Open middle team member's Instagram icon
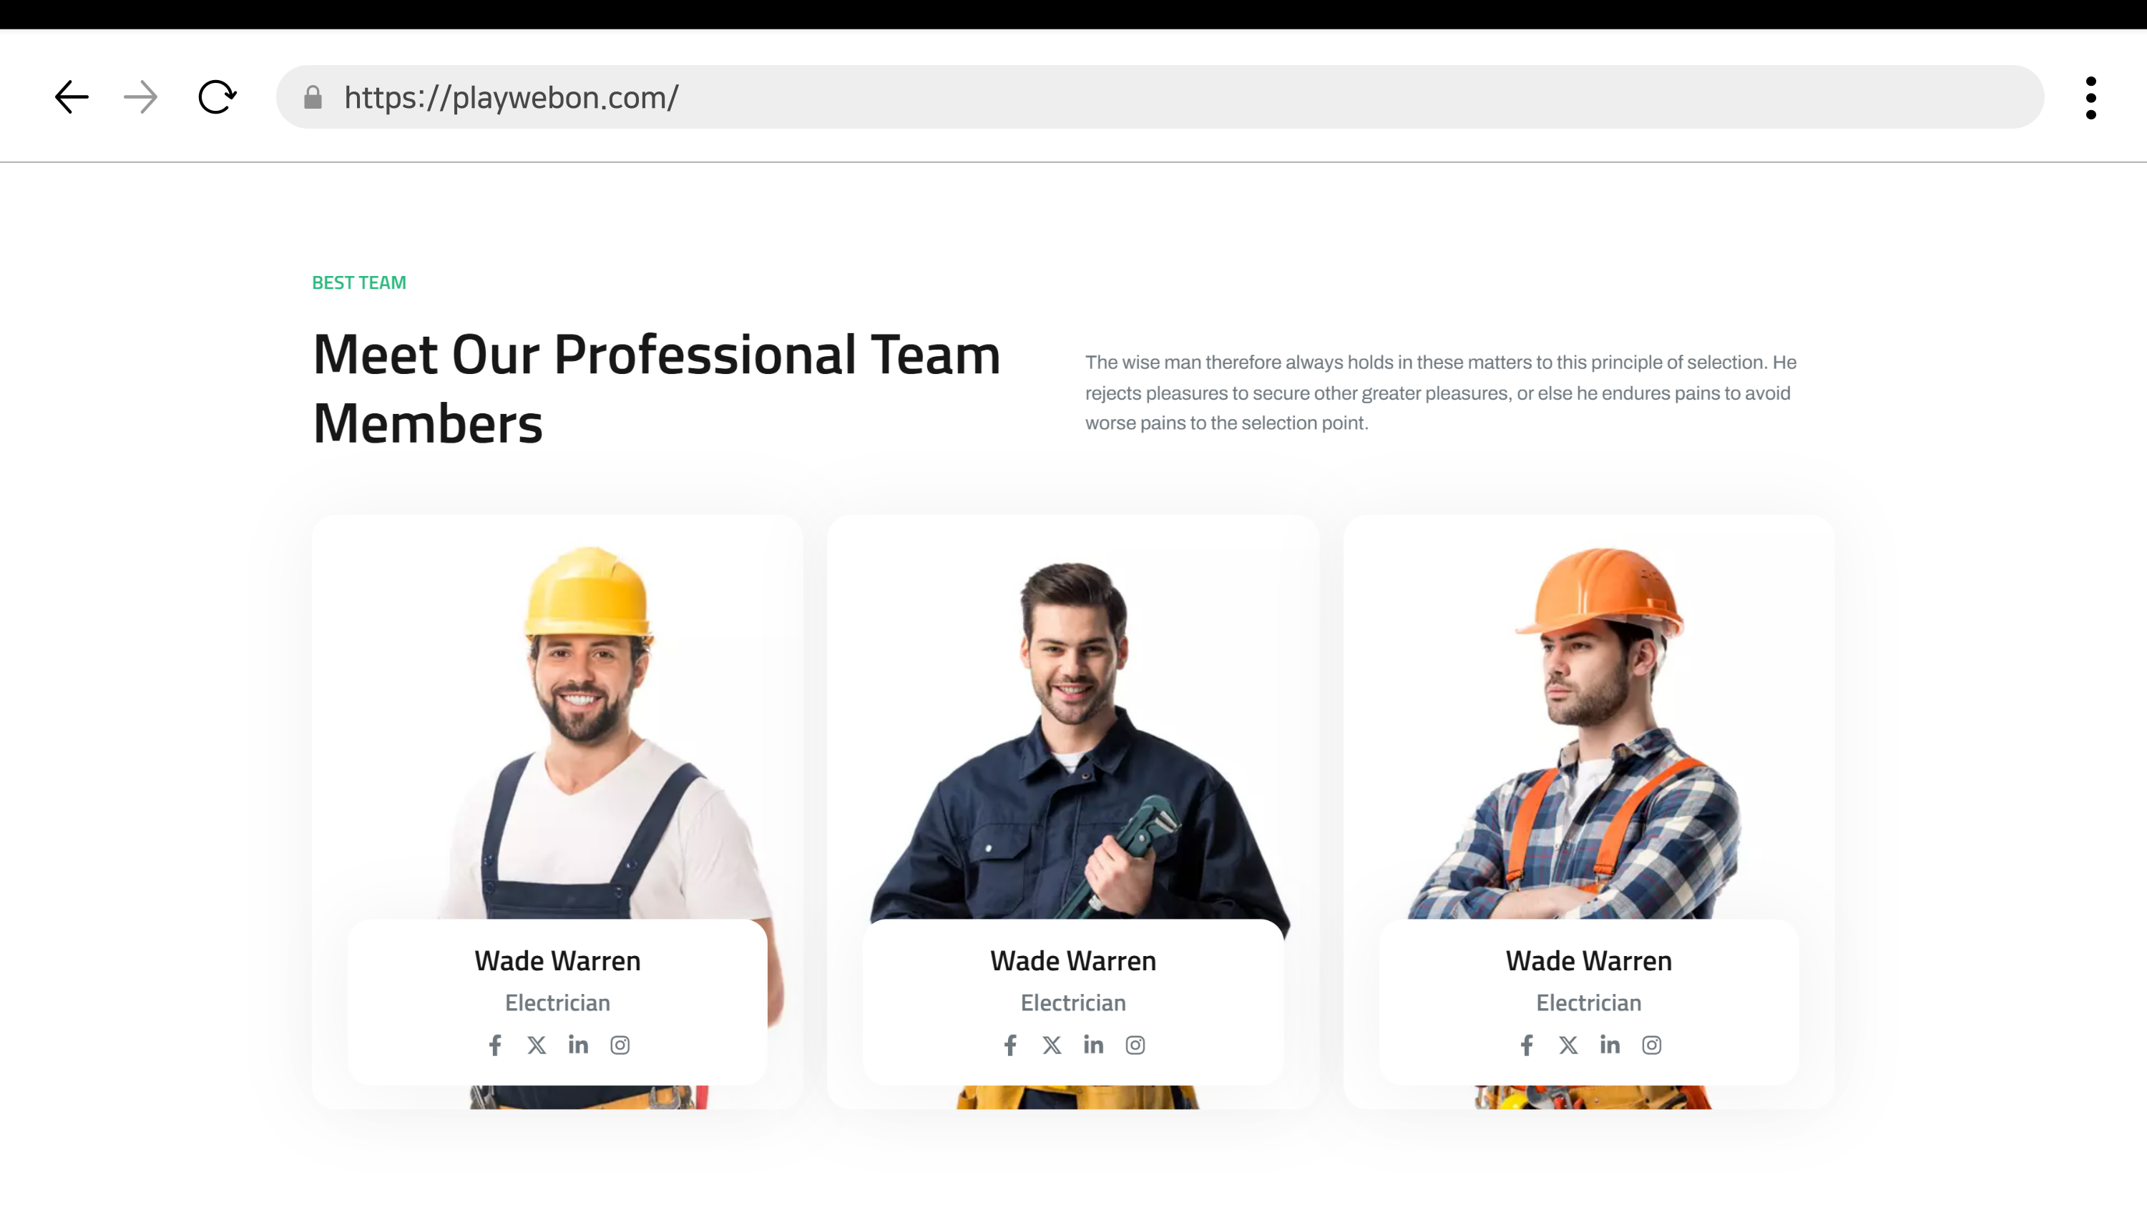 tap(1135, 1045)
